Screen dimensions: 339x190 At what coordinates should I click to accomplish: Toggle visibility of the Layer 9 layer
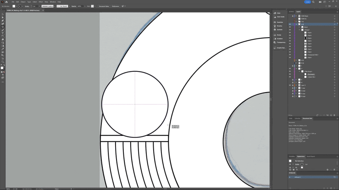coord(290,85)
